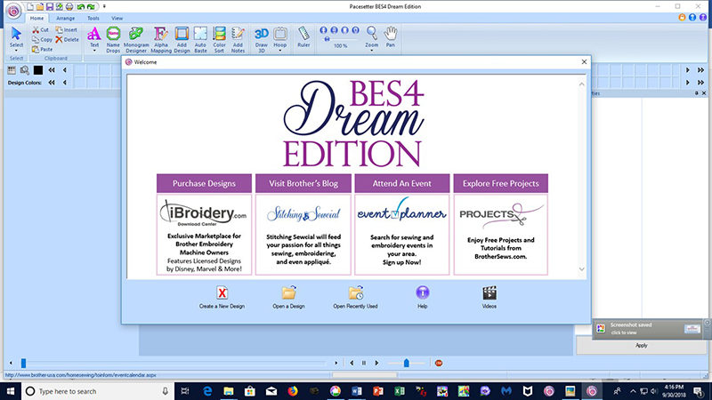Toggle the Ruler display
This screenshot has height=400, width=712.
point(304,37)
